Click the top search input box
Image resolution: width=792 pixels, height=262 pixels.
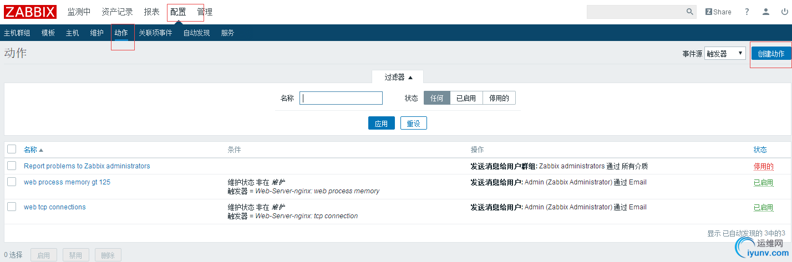tap(636, 12)
